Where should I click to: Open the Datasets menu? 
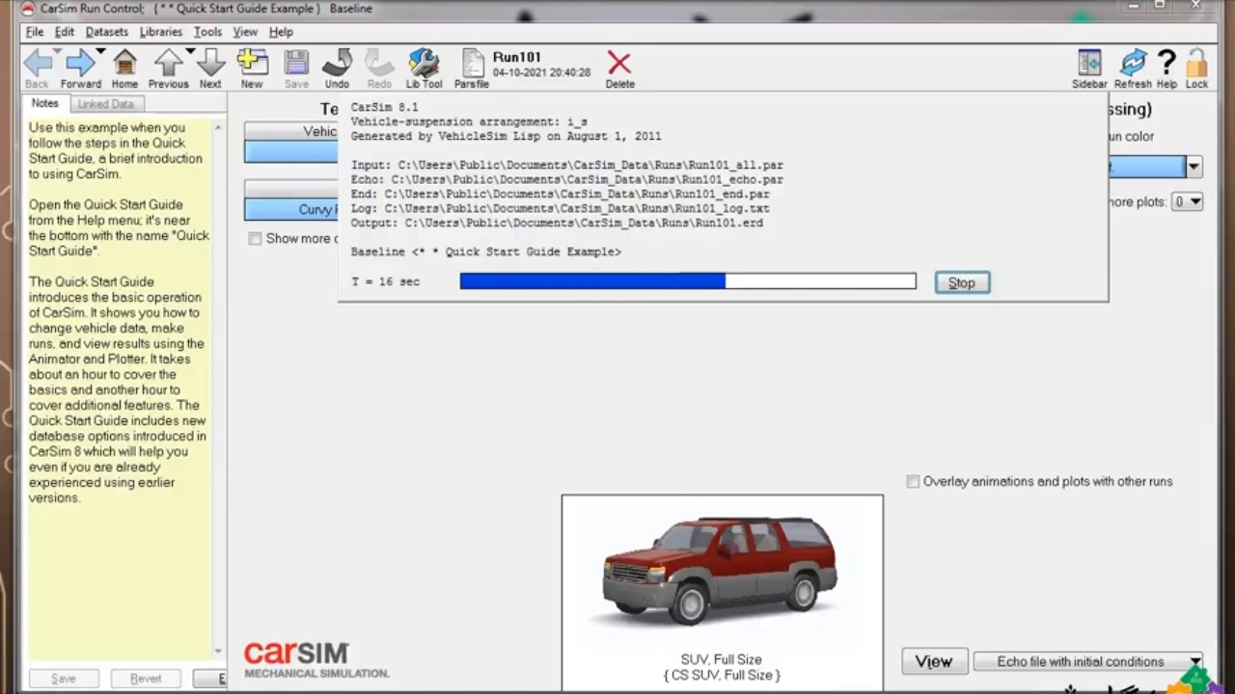(106, 32)
